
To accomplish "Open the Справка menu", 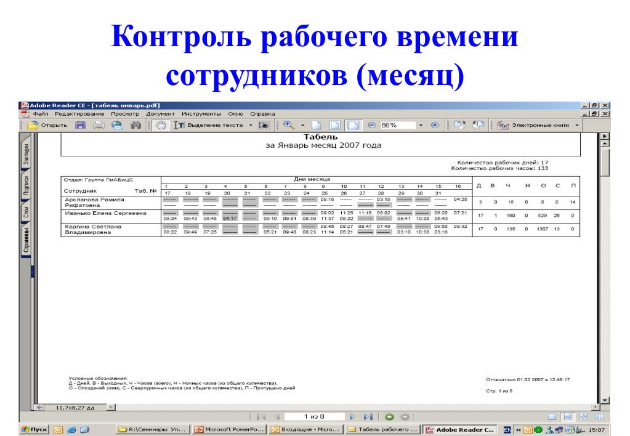I will tap(262, 114).
